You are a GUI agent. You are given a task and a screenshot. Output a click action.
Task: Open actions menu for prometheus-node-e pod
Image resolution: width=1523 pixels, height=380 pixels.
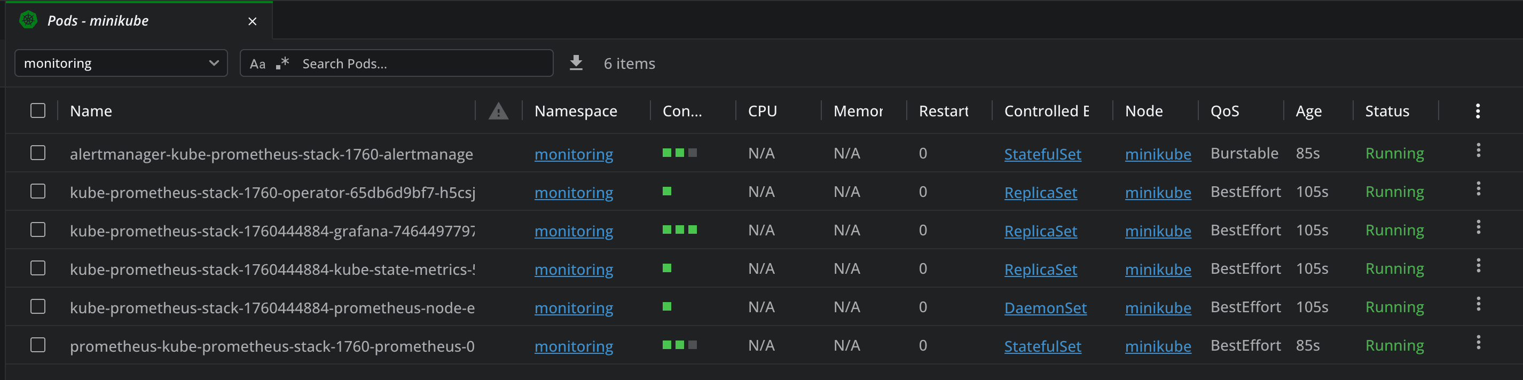[1478, 304]
